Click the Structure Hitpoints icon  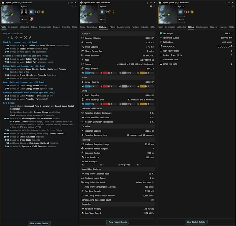click(82, 38)
